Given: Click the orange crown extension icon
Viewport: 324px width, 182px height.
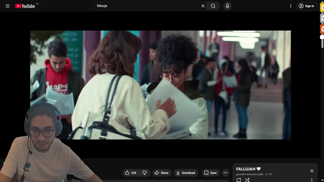Looking at the screenshot, I should click(x=322, y=29).
